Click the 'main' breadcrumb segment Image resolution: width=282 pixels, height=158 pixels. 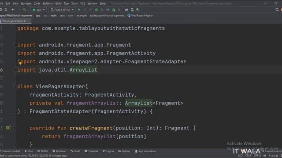point(53,16)
